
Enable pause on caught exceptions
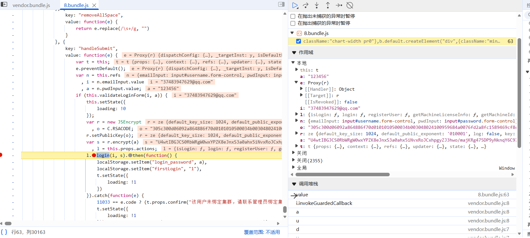coord(293,23)
